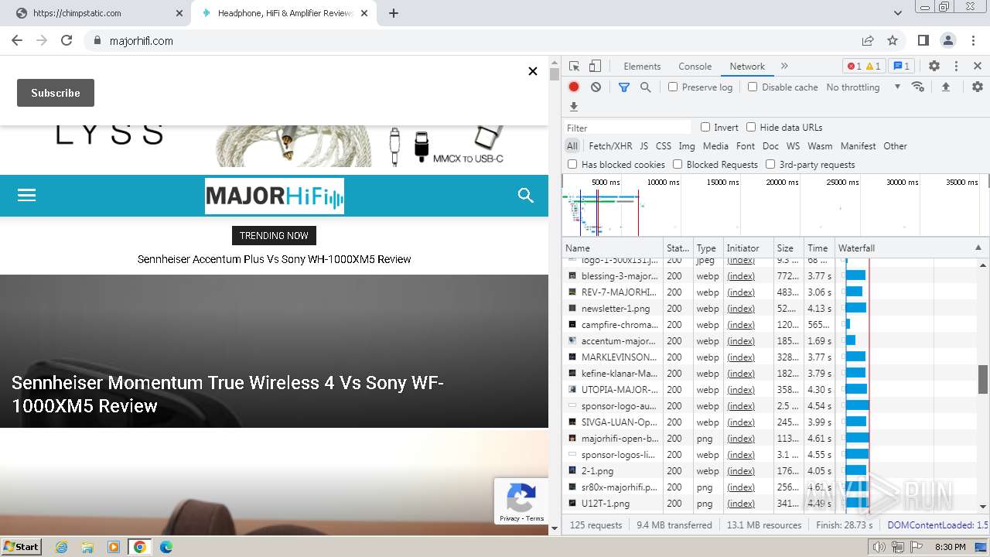Viewport: 990px width, 557px height.
Task: Open the Chrome side panel icon
Action: click(923, 40)
